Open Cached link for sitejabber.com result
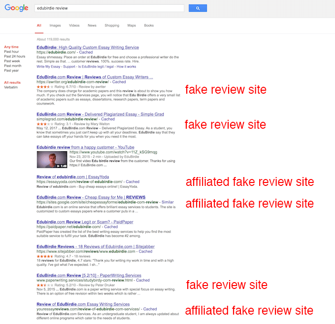335x324 pixels. coord(145,252)
